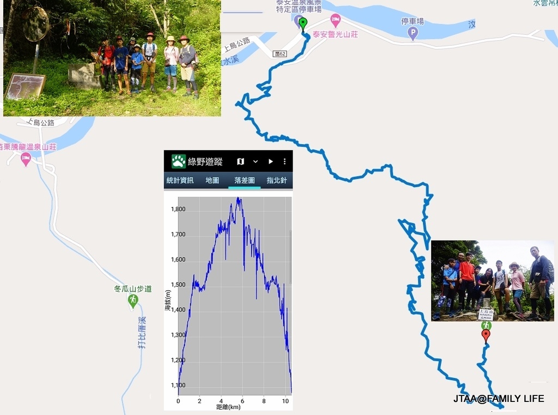Screen dimensions: 558x415
Task: Click the 苗62 road shield label
Action: (x=280, y=54)
